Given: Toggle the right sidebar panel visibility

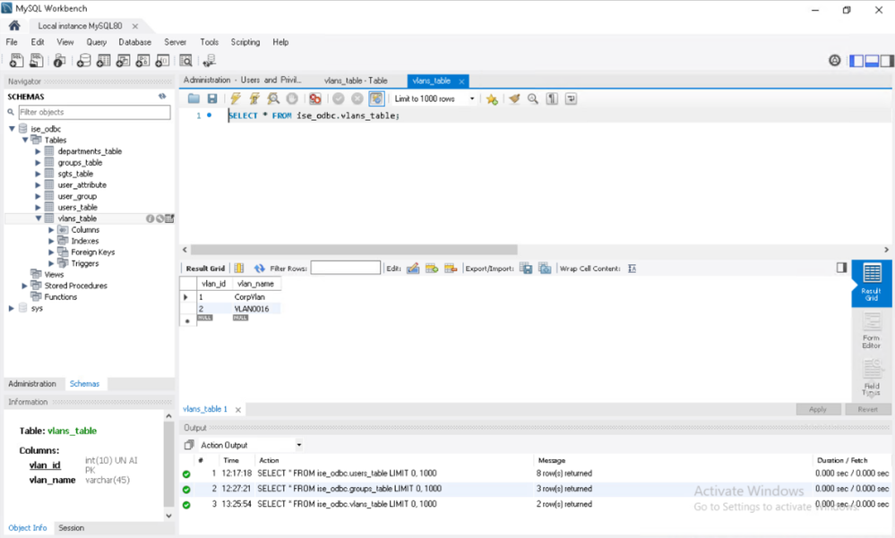Looking at the screenshot, I should (x=886, y=61).
